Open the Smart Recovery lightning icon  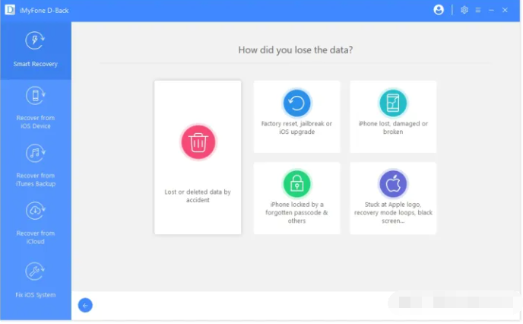pyautogui.click(x=35, y=40)
